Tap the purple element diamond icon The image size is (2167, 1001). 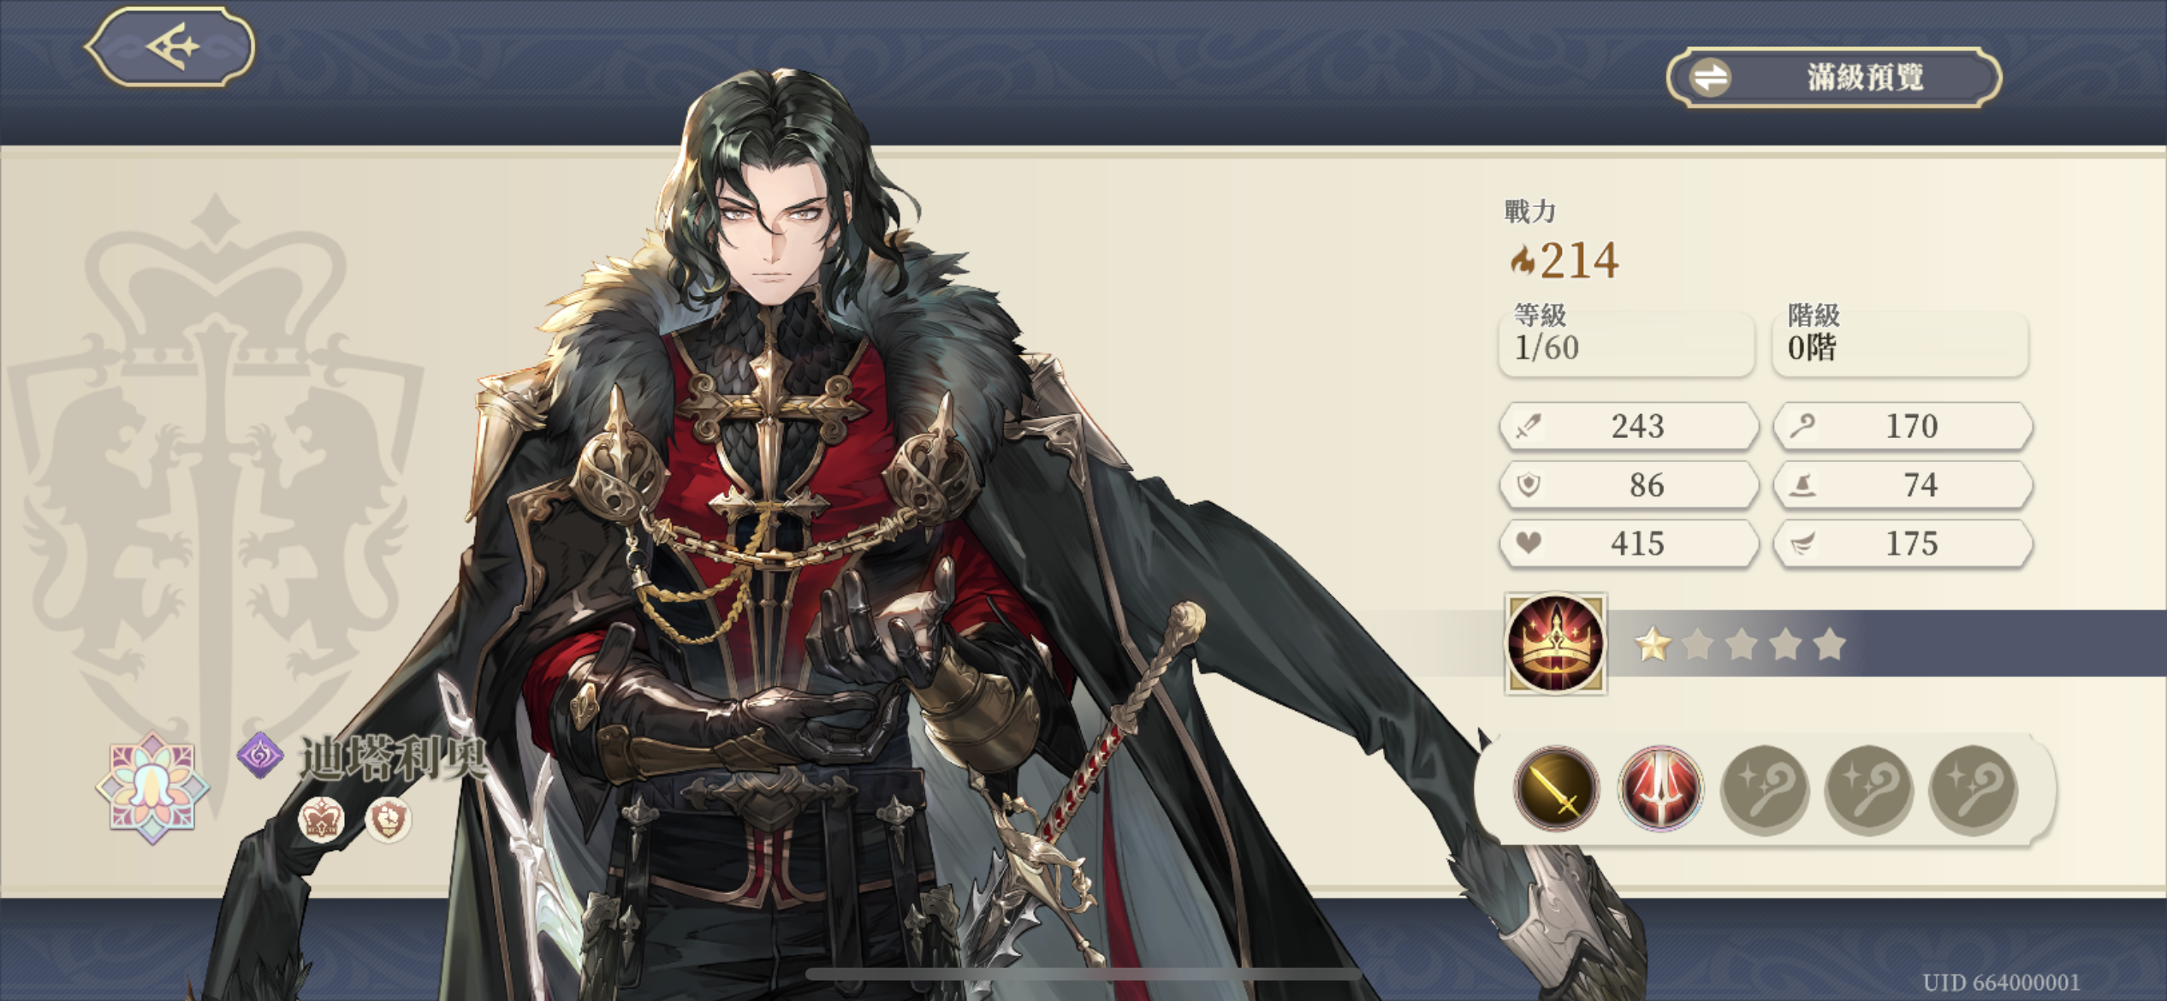[x=260, y=755]
